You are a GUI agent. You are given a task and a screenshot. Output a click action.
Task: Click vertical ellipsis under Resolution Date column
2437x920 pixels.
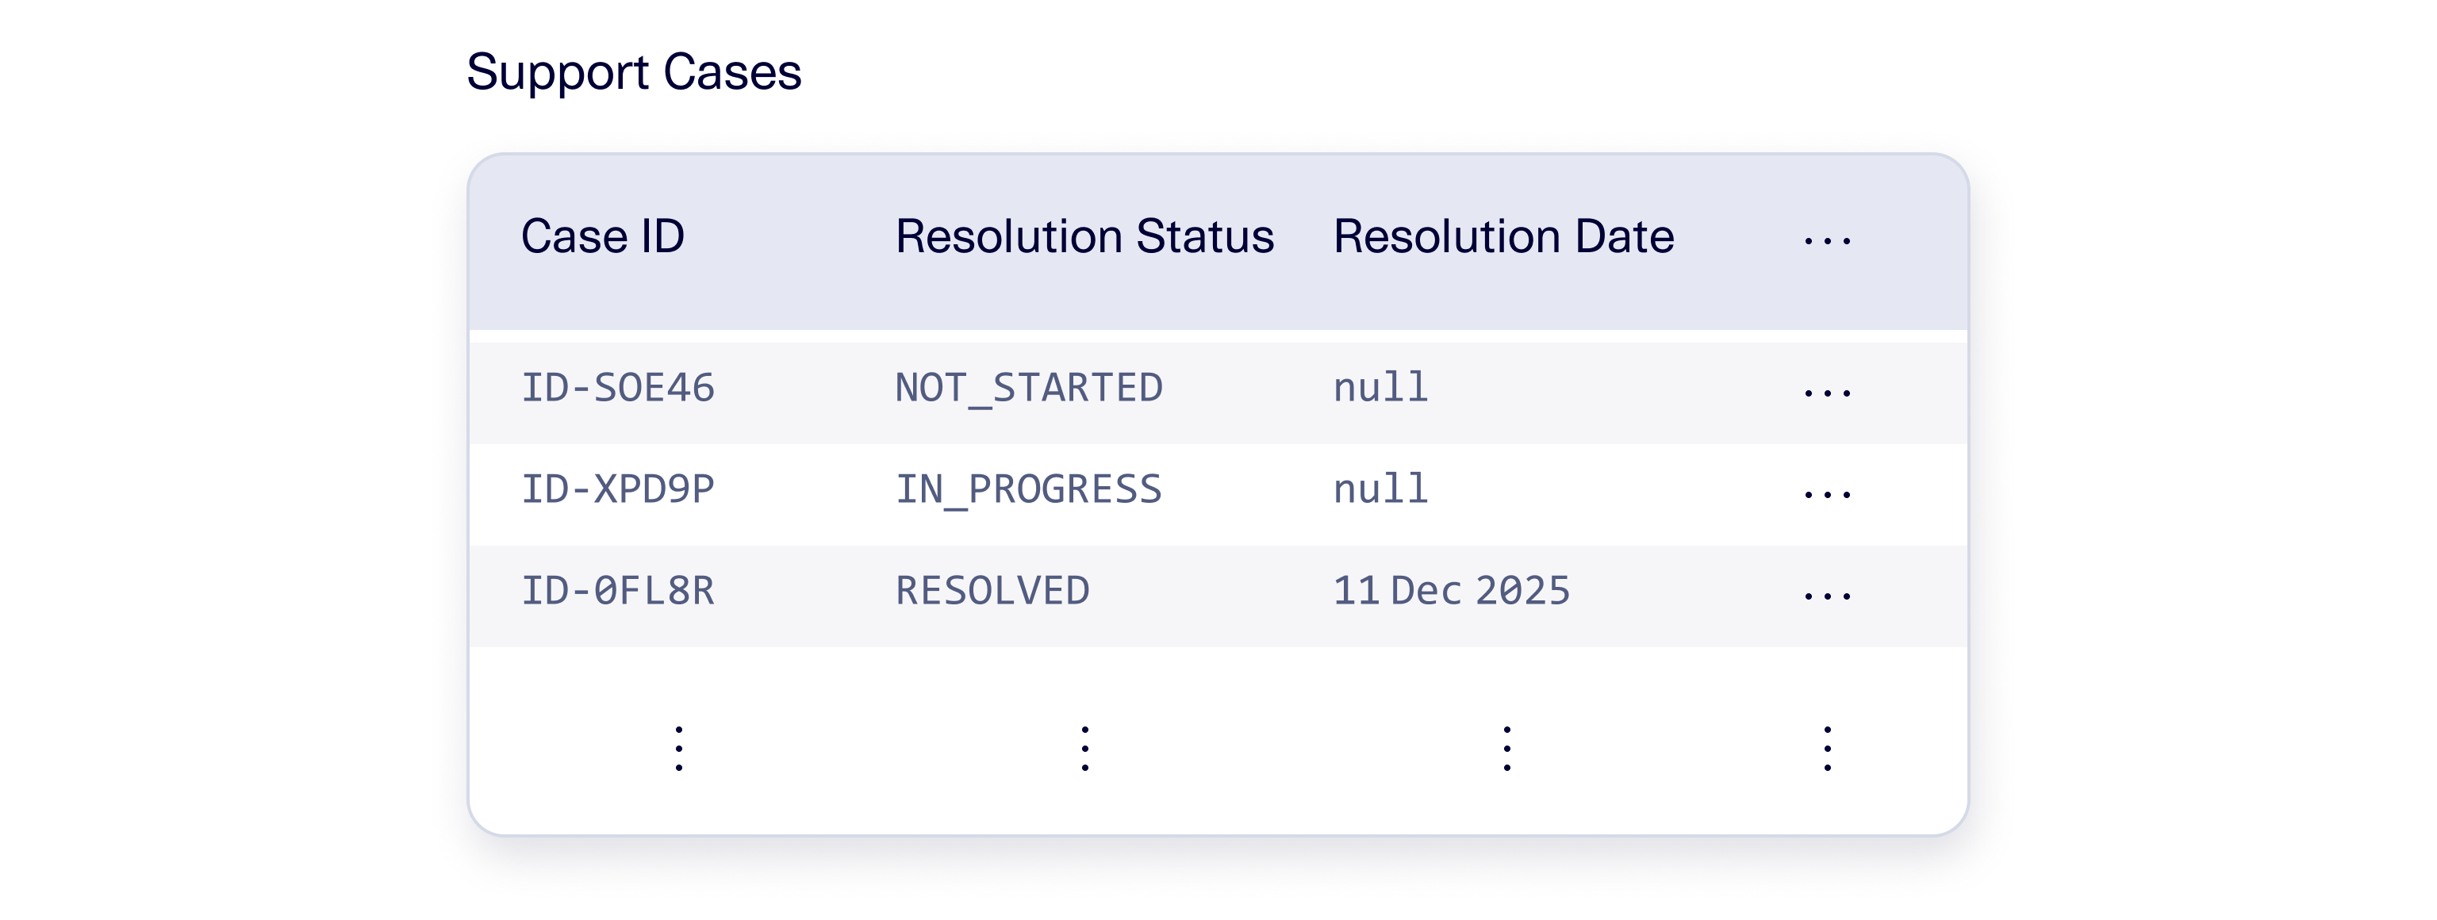(x=1506, y=748)
